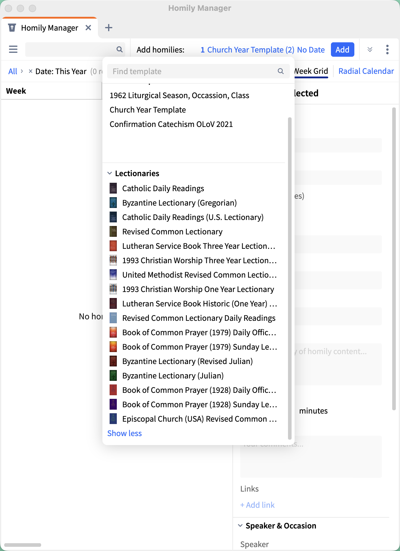Open the Church Year Template (2) selector
The image size is (400, 551).
tap(251, 50)
